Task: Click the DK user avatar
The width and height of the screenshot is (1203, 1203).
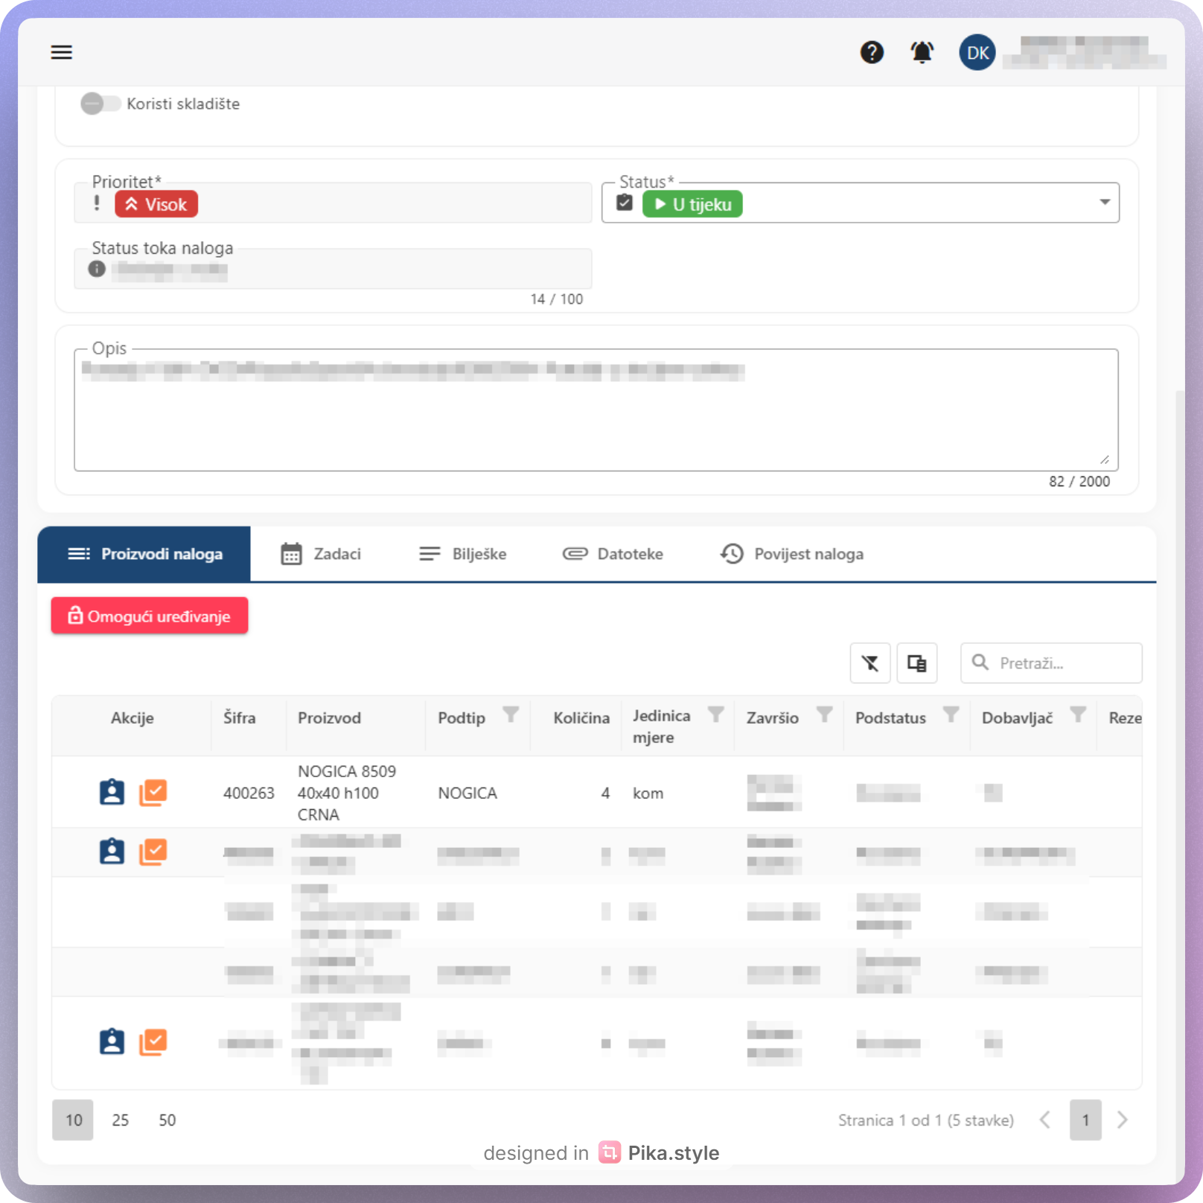Action: click(x=977, y=52)
